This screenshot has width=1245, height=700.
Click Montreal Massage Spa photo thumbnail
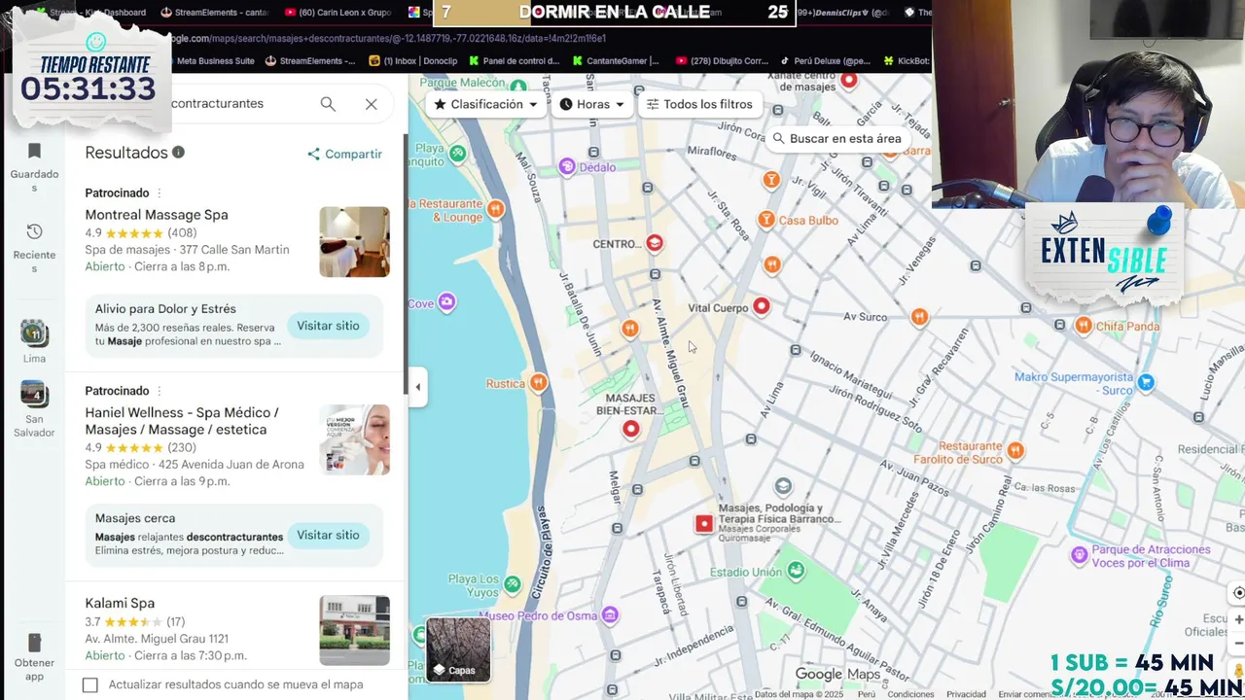pyautogui.click(x=354, y=241)
